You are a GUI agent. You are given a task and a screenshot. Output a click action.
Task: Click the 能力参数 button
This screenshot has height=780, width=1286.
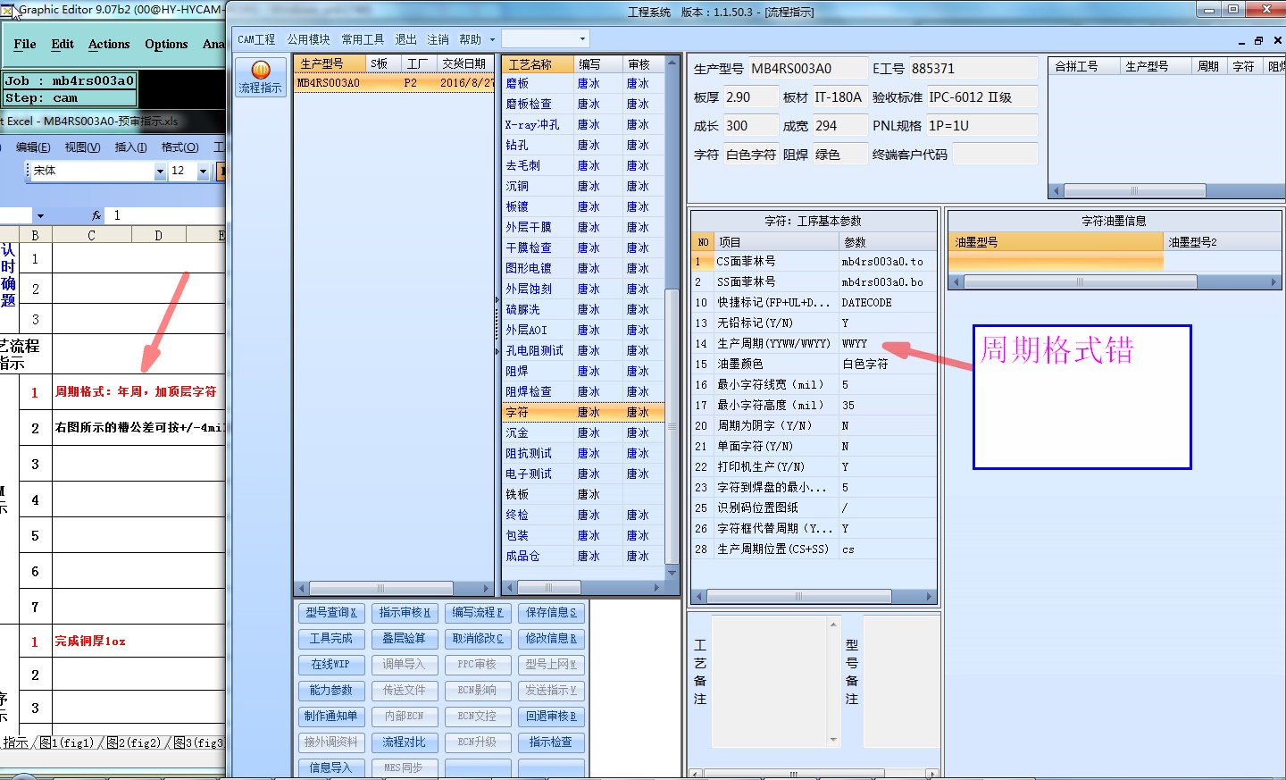click(x=330, y=691)
